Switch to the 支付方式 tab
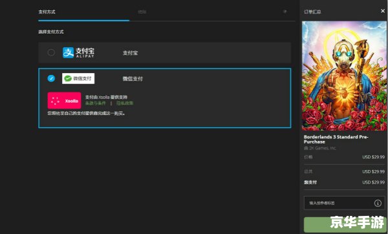388x234 pixels. (x=47, y=12)
